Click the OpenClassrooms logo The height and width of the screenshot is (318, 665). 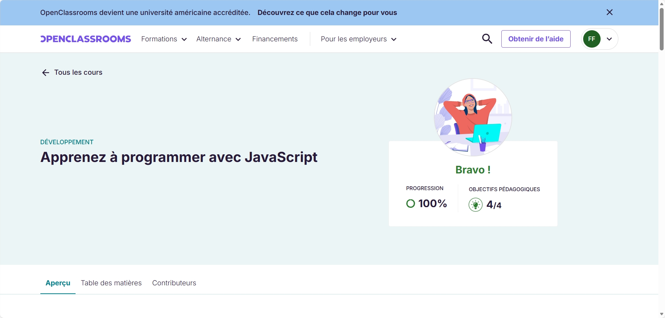coord(86,39)
